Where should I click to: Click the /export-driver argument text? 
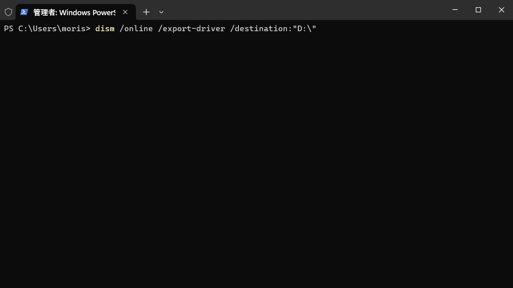tap(191, 29)
